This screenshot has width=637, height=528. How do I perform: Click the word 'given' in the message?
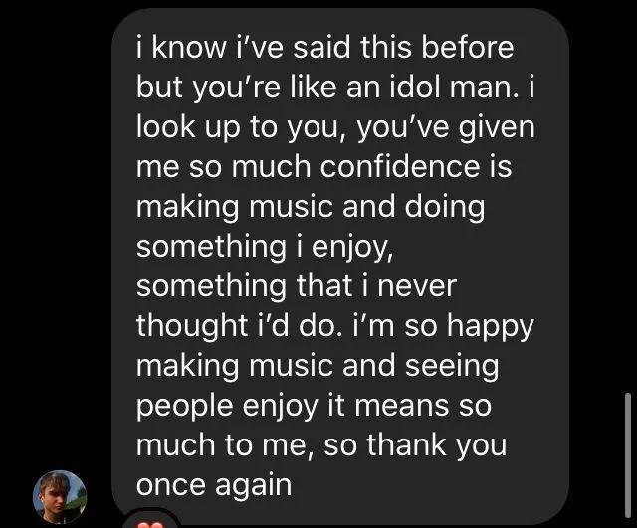click(x=497, y=128)
